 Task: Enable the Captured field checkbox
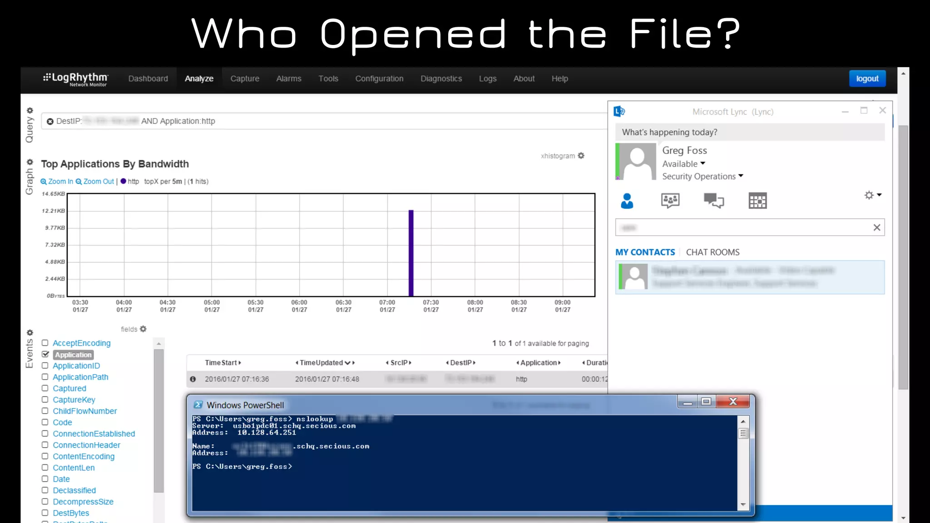tap(45, 388)
